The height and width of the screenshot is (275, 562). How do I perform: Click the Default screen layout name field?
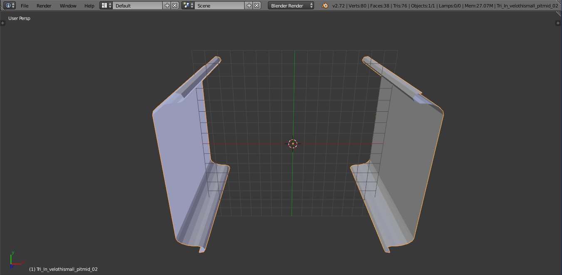(137, 5)
